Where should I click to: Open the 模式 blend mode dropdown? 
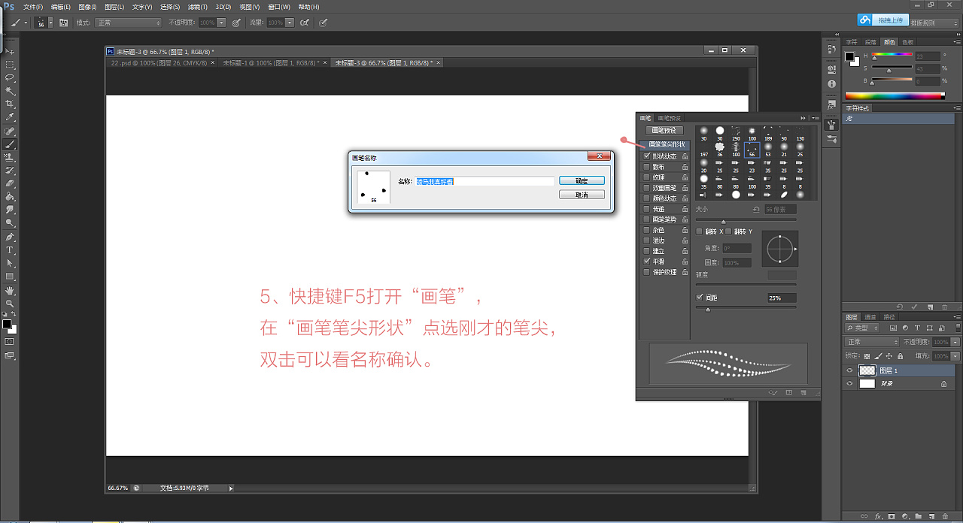coord(128,23)
